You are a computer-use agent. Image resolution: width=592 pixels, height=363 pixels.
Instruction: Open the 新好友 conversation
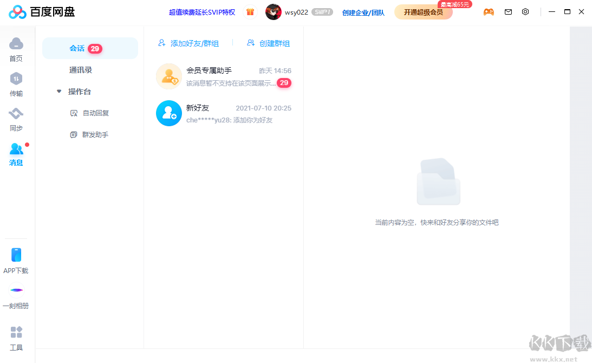pyautogui.click(x=224, y=114)
